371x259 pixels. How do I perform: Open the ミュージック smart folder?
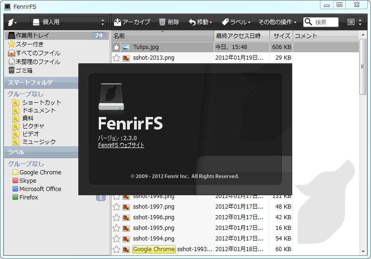tap(34, 142)
